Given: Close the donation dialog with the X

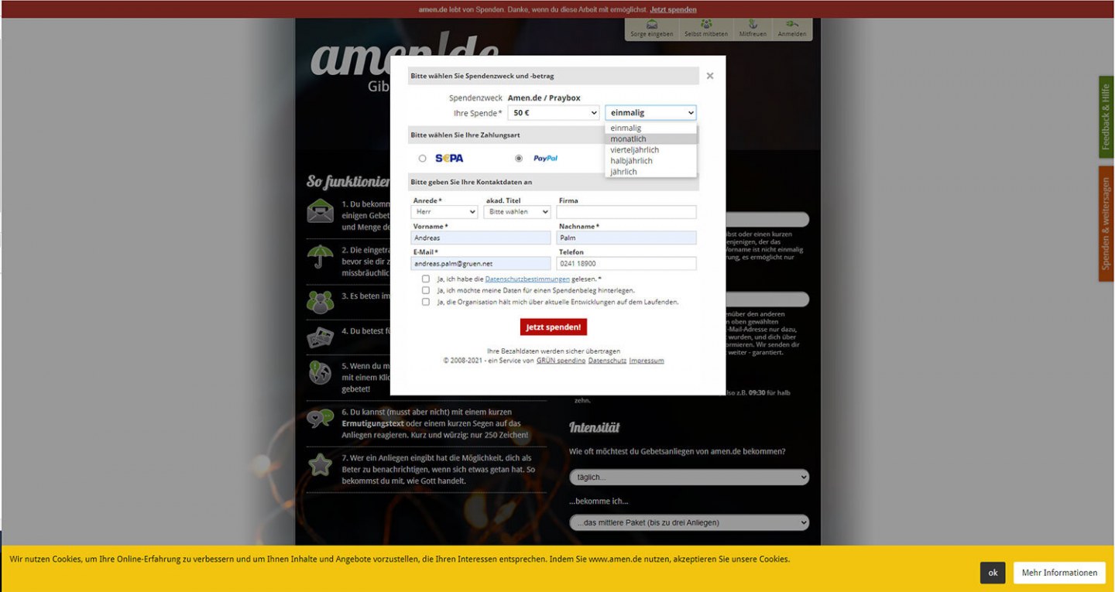Looking at the screenshot, I should tap(710, 76).
